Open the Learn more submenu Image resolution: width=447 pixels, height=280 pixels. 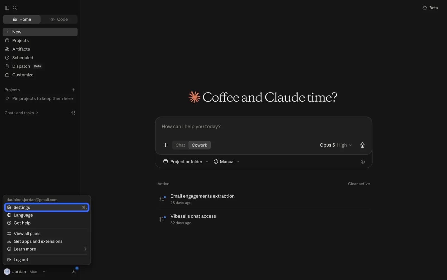coord(47,249)
